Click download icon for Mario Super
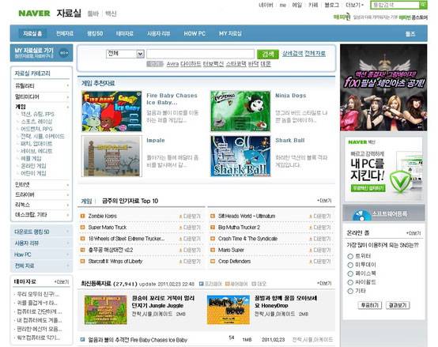Viewport: 438px width, 347px height. pyautogui.click(x=311, y=250)
